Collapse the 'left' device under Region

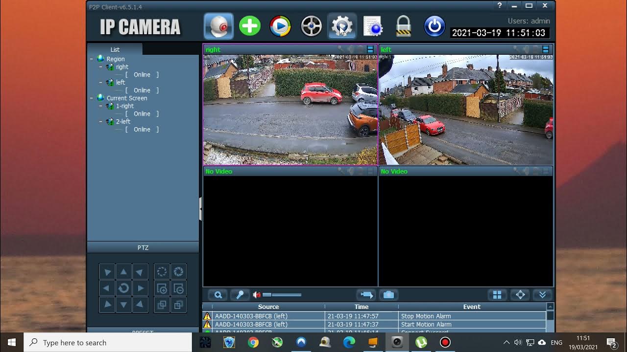pos(101,82)
